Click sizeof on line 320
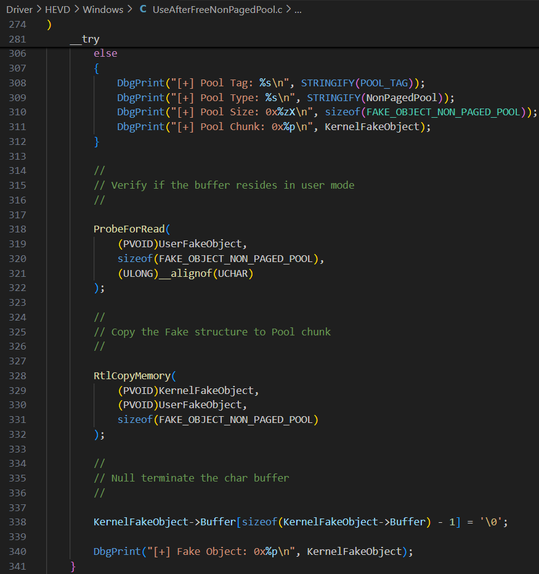Screen dimensions: 539x574 (134, 258)
